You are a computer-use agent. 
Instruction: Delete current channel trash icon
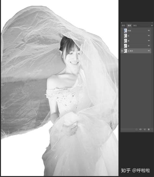pos(149,129)
